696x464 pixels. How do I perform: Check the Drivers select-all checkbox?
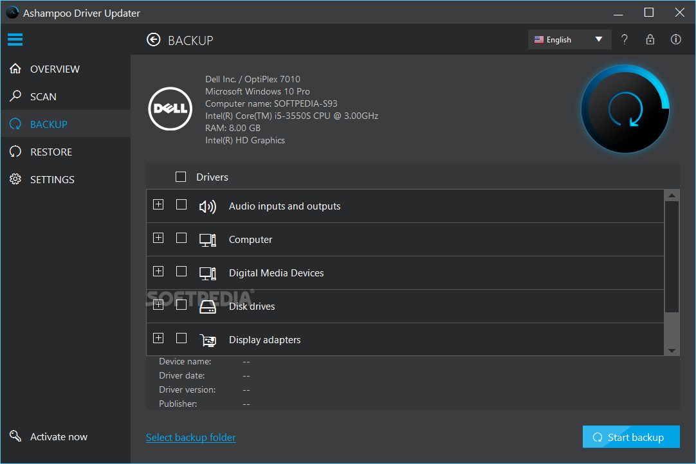tap(181, 177)
